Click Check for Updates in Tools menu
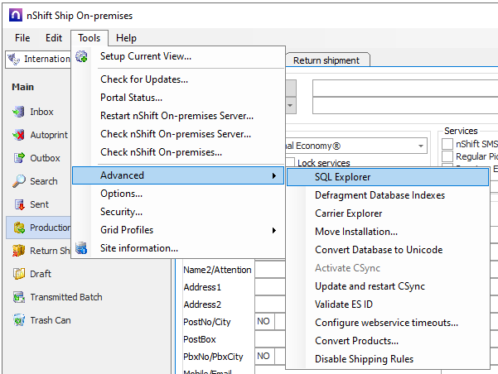 (x=144, y=79)
